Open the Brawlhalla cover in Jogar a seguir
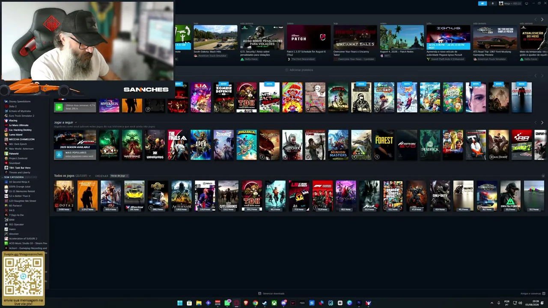 [247, 145]
